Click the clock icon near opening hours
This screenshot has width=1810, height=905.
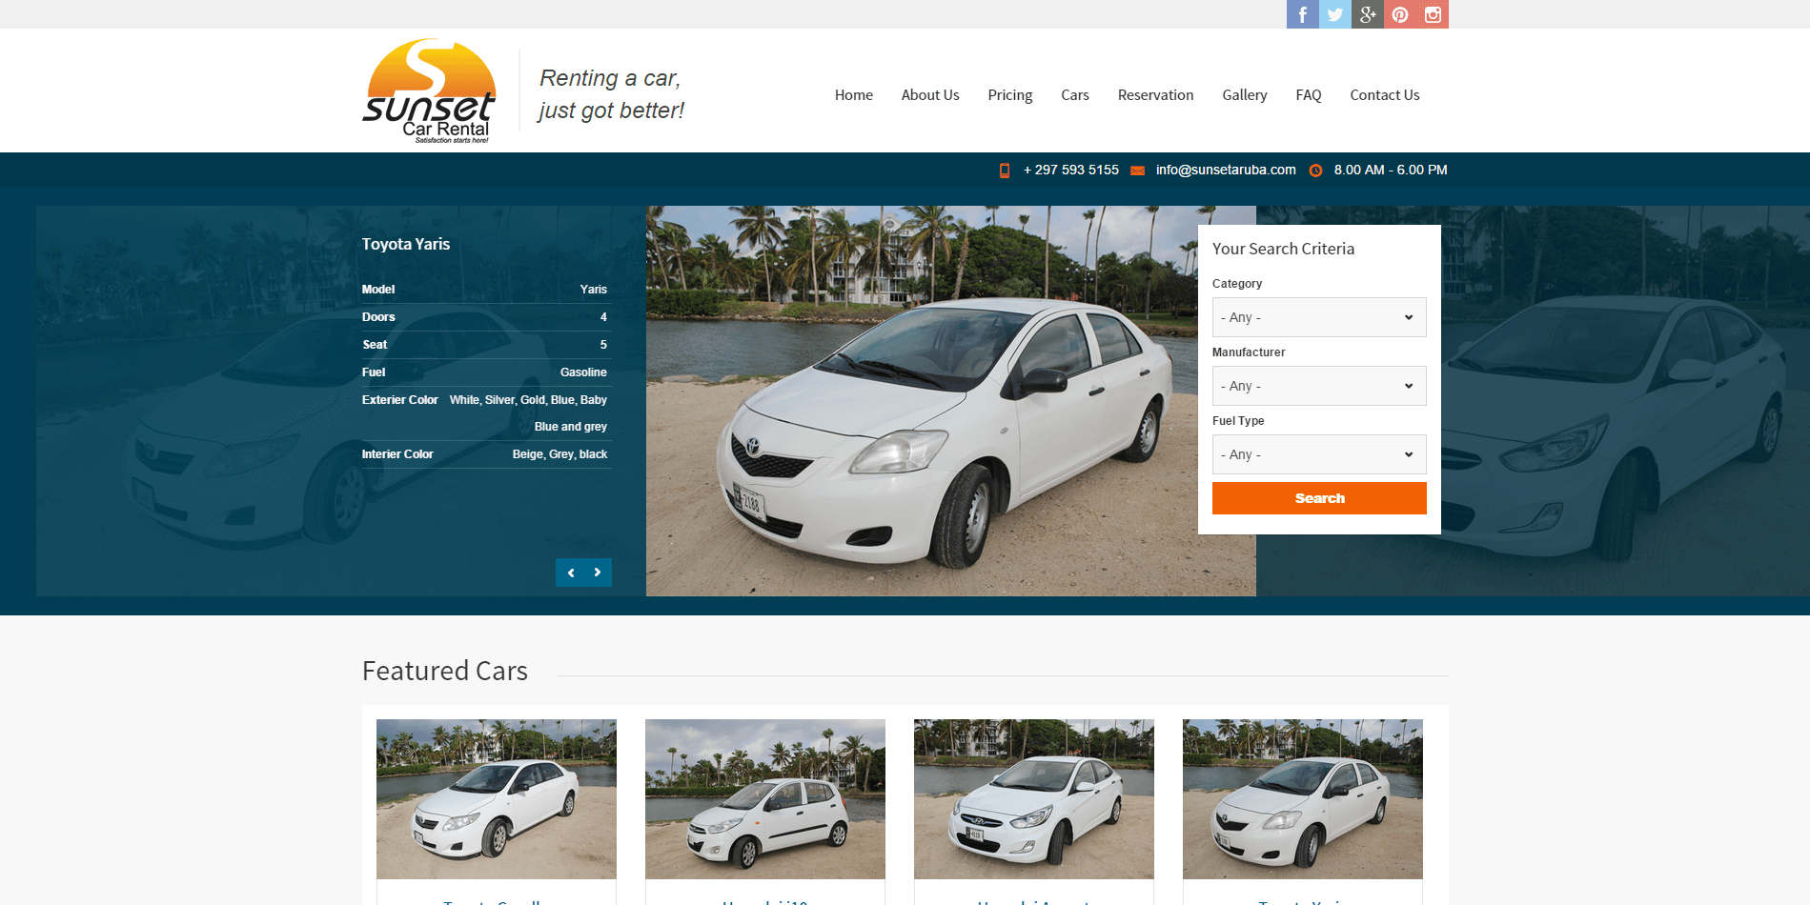coord(1315,170)
